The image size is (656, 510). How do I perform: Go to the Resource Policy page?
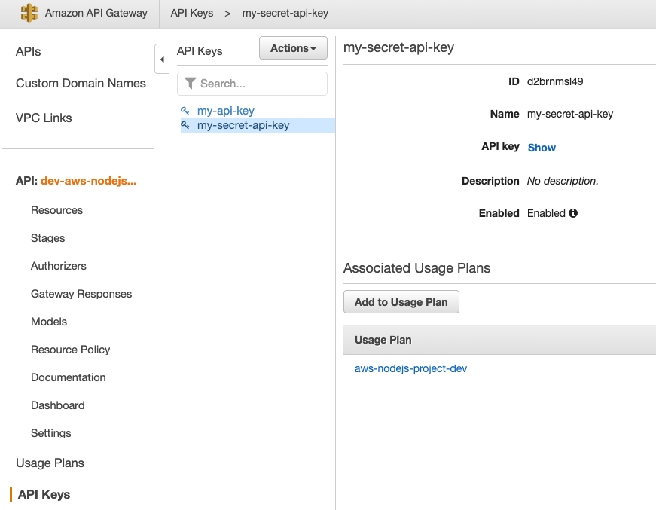coord(70,350)
